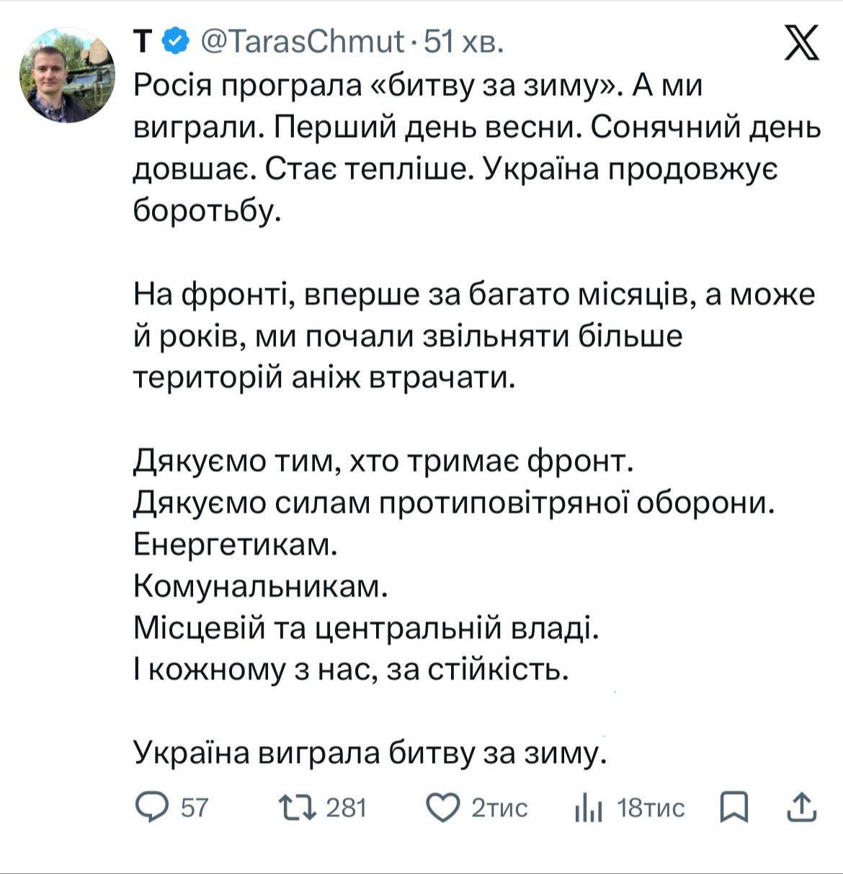Click the display name "T"
843x874 pixels.
pos(144,43)
